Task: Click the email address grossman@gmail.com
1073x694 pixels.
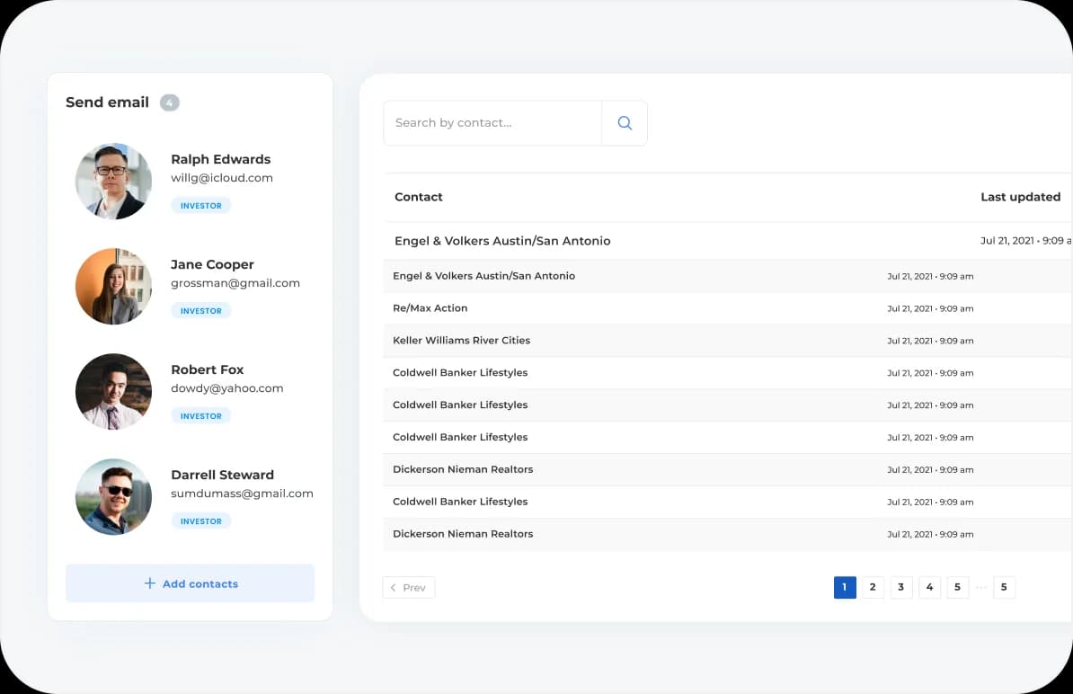Action: [x=235, y=283]
